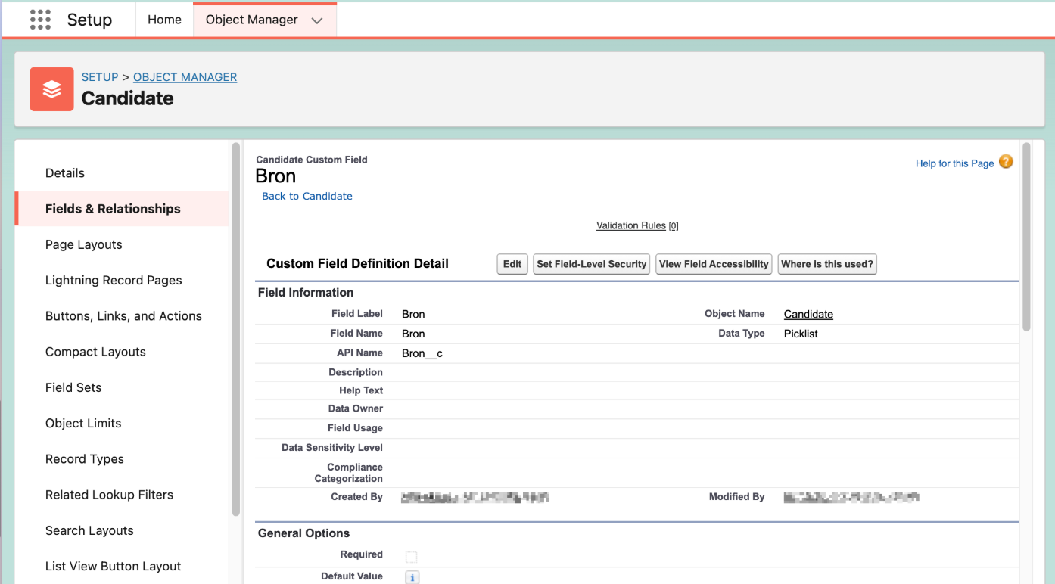
Task: Open Buttons, Links, and Actions
Action: [123, 316]
